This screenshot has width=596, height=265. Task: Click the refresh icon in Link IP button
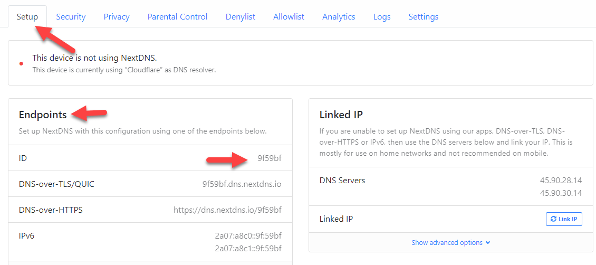pos(553,219)
